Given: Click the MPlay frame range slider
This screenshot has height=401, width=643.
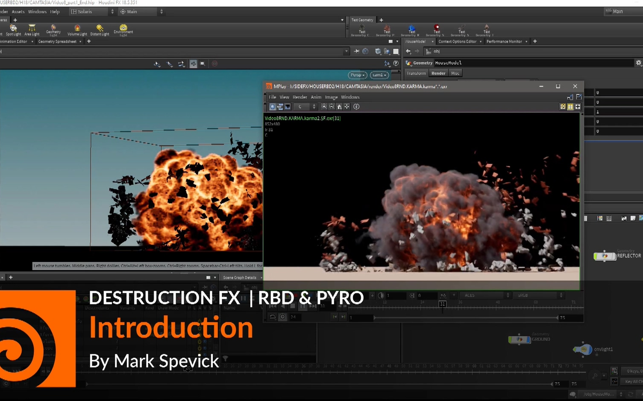Looking at the screenshot, I should click(466, 317).
